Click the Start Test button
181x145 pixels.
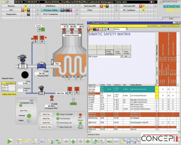[24, 111]
